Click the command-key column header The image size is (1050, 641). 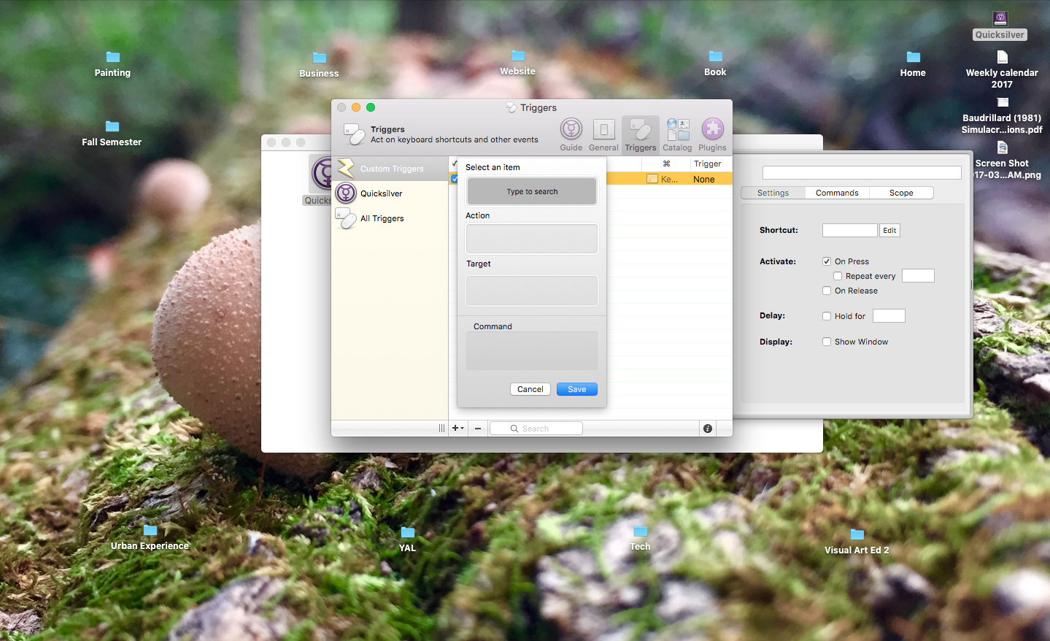click(666, 164)
